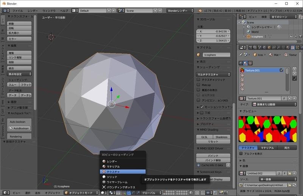
Task: Unlink Texture.001 datablock X button
Action: (x=294, y=99)
